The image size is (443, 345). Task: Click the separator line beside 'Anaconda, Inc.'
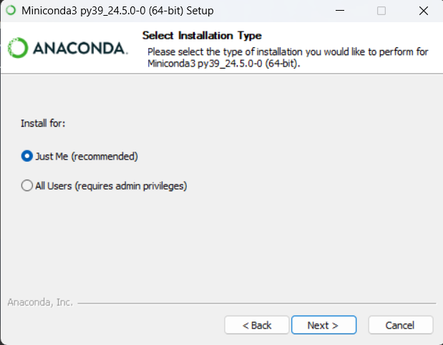tap(257, 303)
